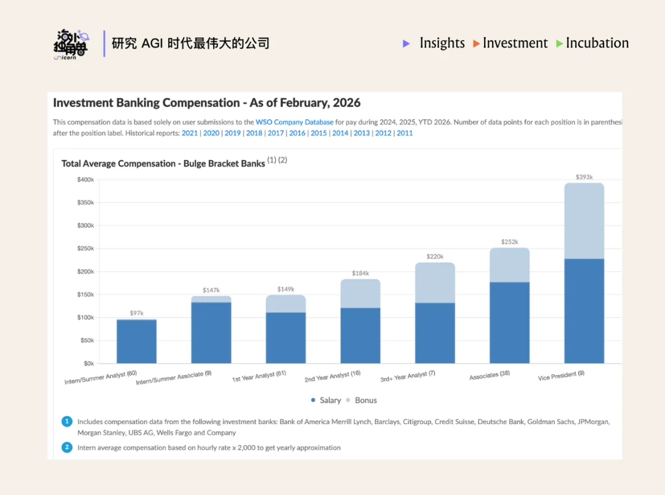This screenshot has width=665, height=495.
Task: Open the 2016 historical report
Action: pyautogui.click(x=297, y=133)
